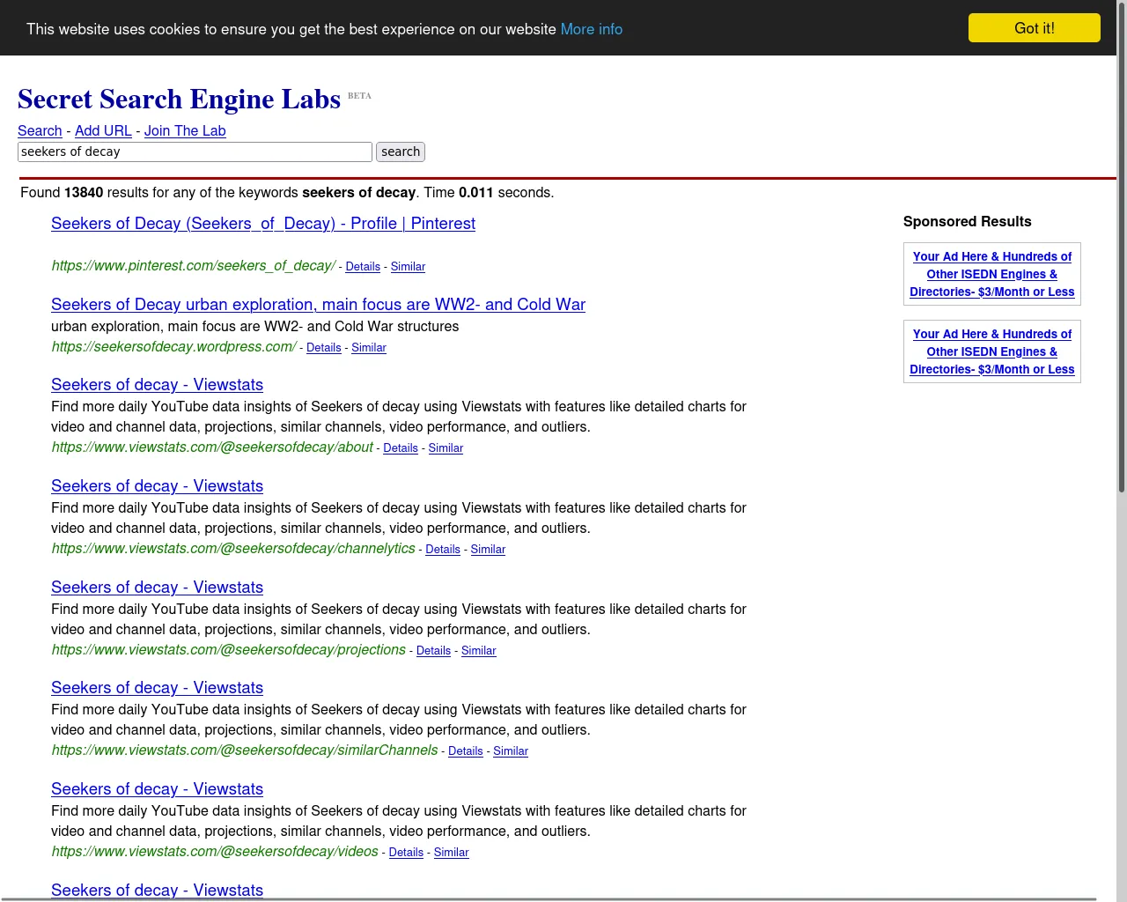This screenshot has height=902, width=1127.
Task: Open Details for the viewstats about URL
Action: [x=401, y=448]
